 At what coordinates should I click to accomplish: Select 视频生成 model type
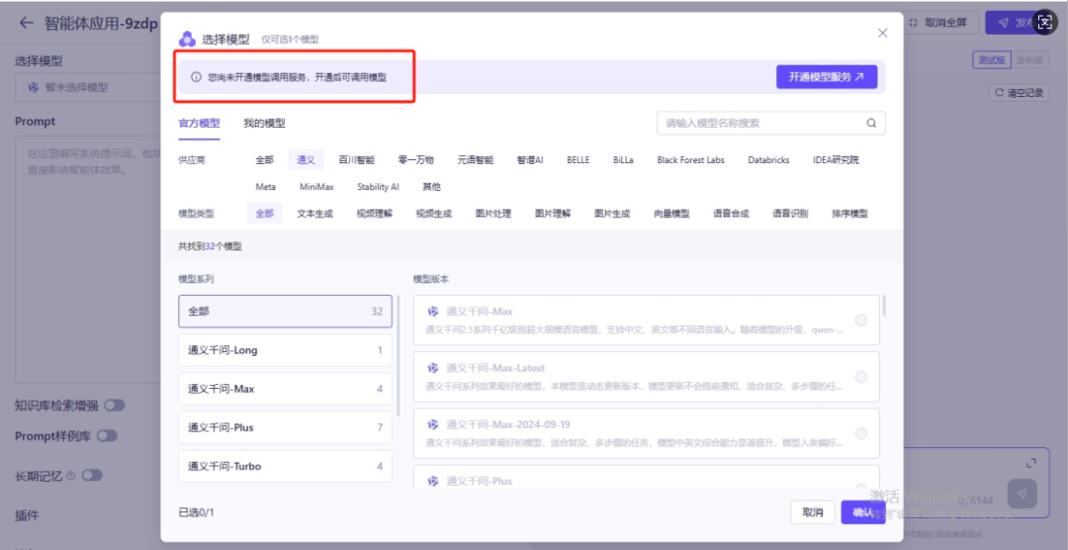click(x=434, y=214)
